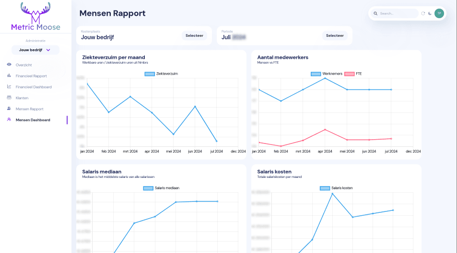Screen dimensions: 457x253
Task: Click the Ziekteverzuim legend color box
Action: [x=150, y=74]
